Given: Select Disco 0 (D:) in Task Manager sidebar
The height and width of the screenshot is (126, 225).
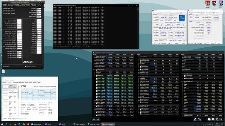Looking at the screenshot, I should 10,97.
